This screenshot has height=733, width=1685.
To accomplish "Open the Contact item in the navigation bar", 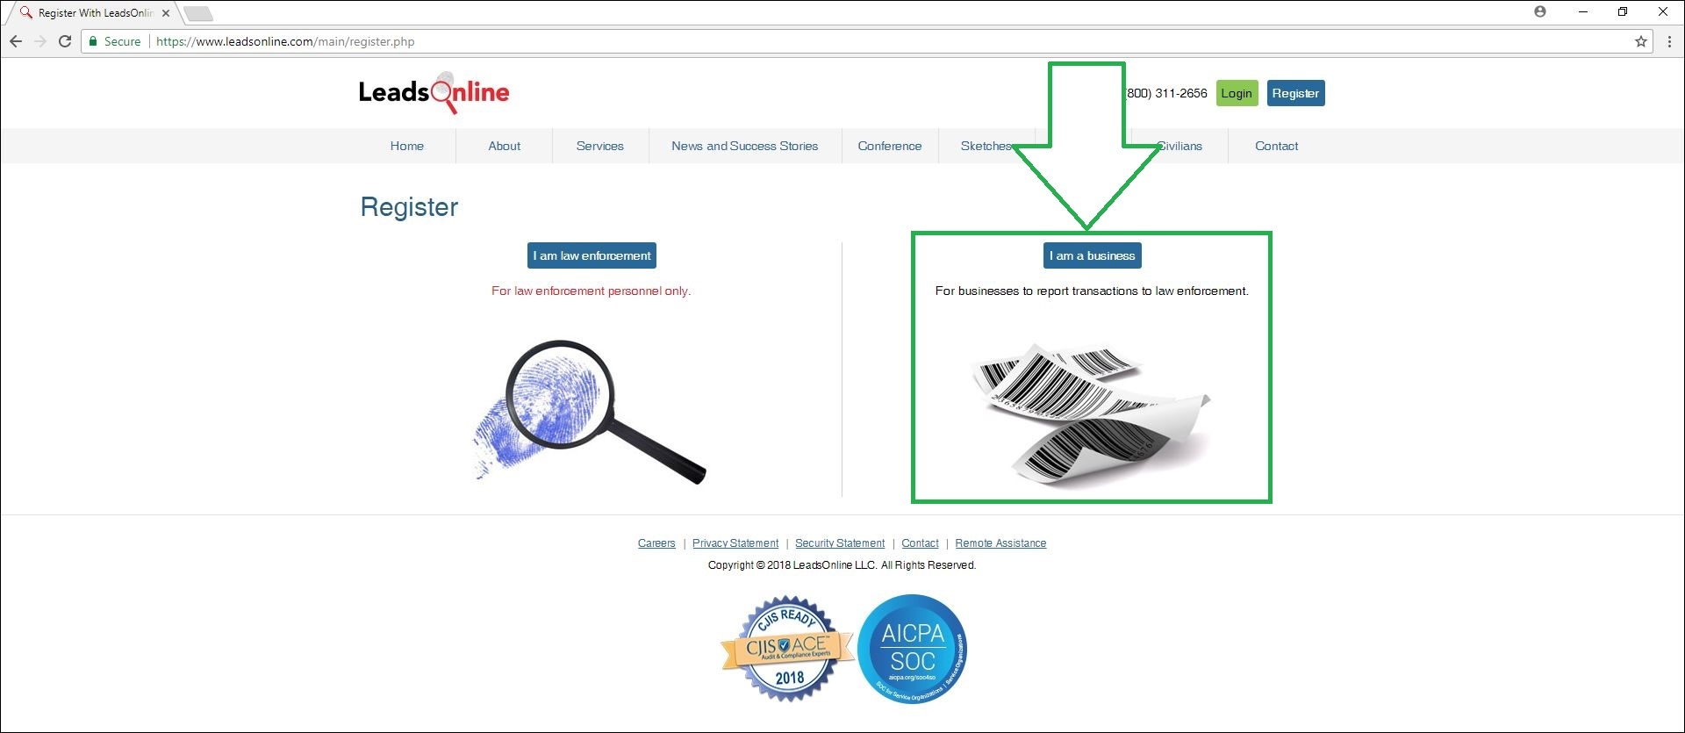I will click(1276, 146).
